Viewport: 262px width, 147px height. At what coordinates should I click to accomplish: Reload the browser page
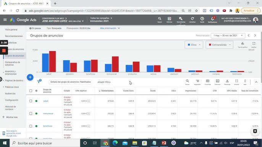[18, 11]
